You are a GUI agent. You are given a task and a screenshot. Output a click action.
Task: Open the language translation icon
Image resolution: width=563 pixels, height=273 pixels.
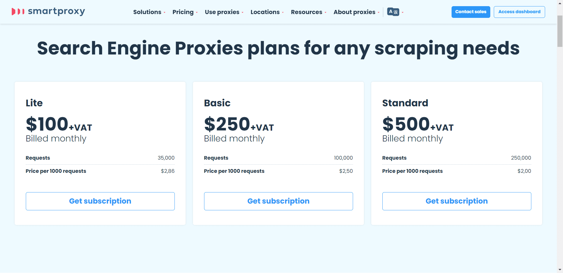click(393, 12)
